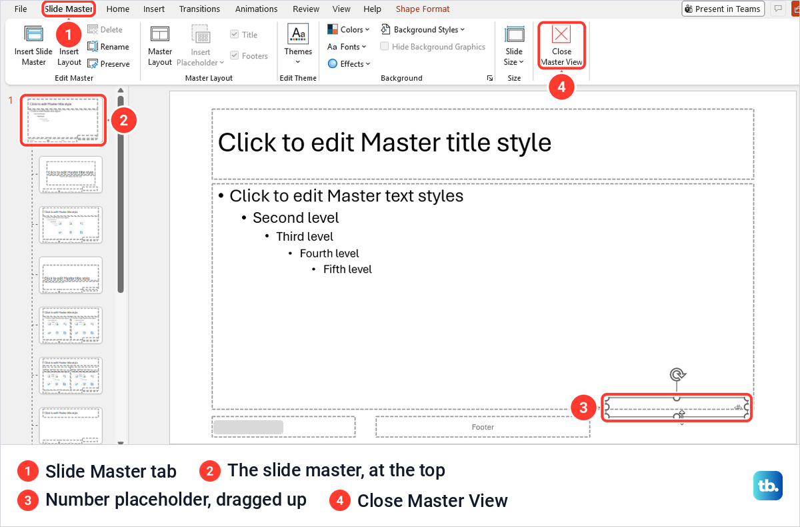Screen dimensions: 800x527
Task: Select the slide number placeholder box
Action: [x=677, y=407]
